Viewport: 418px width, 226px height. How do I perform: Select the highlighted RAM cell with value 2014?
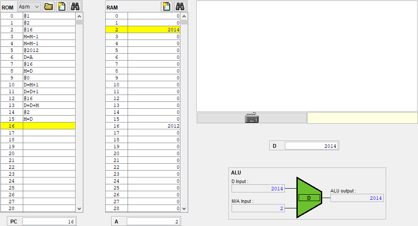click(x=154, y=30)
